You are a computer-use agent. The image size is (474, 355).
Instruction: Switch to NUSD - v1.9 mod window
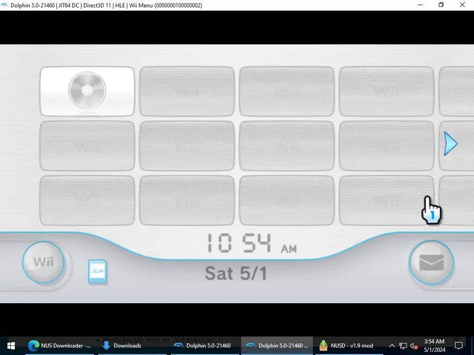349,346
